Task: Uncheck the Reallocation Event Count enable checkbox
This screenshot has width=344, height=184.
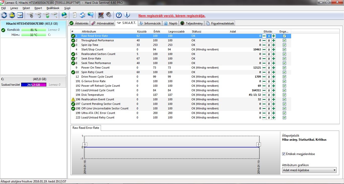Action: click(284, 100)
